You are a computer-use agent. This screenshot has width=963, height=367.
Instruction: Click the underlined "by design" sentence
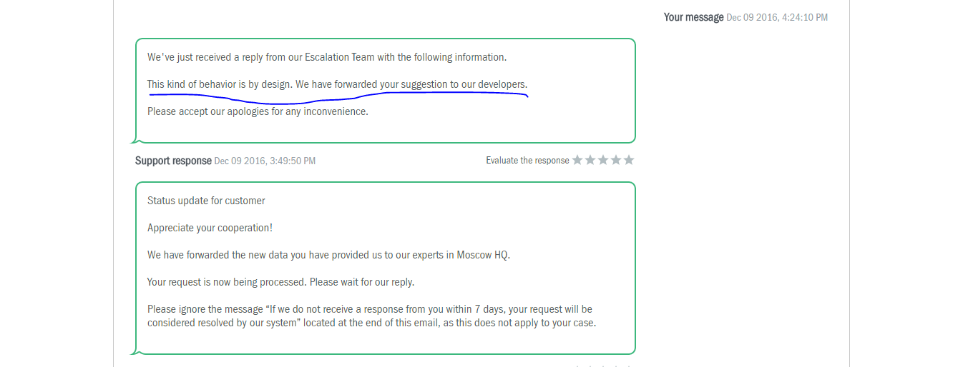coord(336,84)
